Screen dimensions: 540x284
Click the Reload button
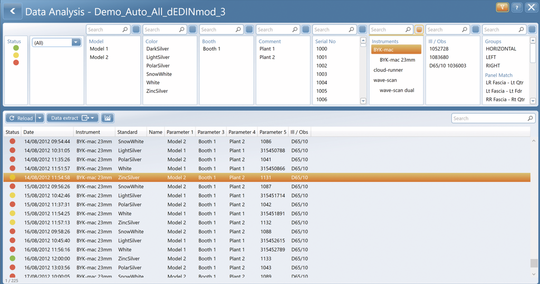point(21,118)
